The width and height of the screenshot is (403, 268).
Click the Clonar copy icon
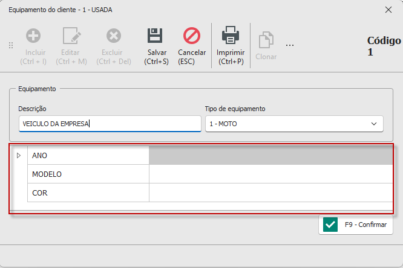point(266,40)
